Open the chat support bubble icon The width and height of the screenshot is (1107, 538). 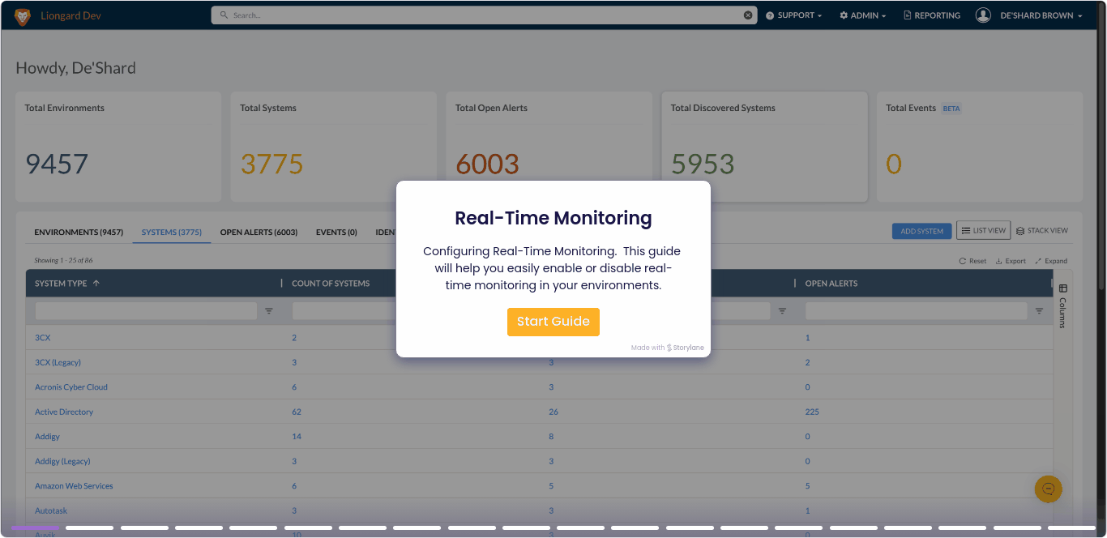click(x=1048, y=489)
